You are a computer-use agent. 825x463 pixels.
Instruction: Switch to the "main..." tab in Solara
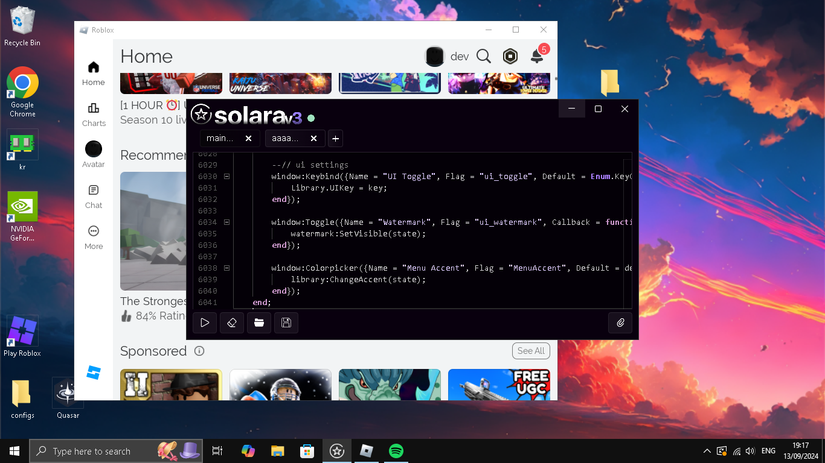tap(220, 139)
